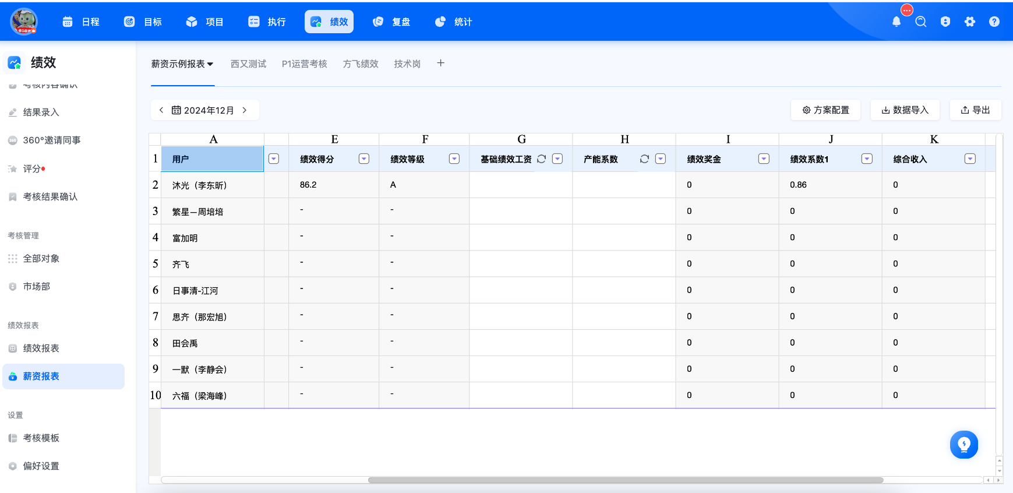Click the shield icon in top bar
Viewport: 1013px width, 493px height.
click(x=945, y=22)
